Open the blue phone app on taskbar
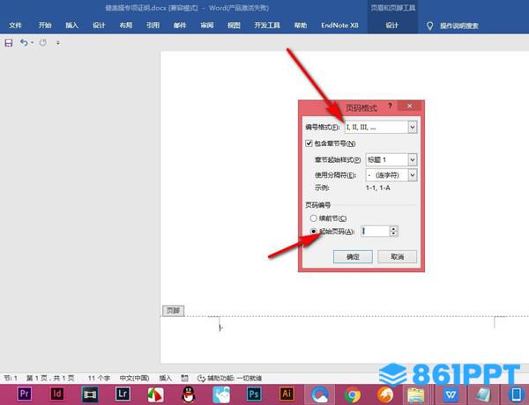Viewport: 529px width, 405px height. point(516,394)
